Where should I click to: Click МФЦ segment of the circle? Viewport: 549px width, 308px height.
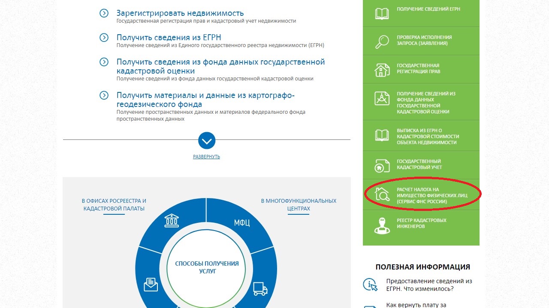pyautogui.click(x=241, y=223)
